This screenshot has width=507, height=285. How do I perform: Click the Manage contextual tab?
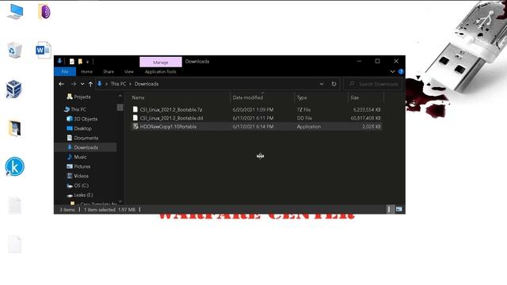[161, 62]
